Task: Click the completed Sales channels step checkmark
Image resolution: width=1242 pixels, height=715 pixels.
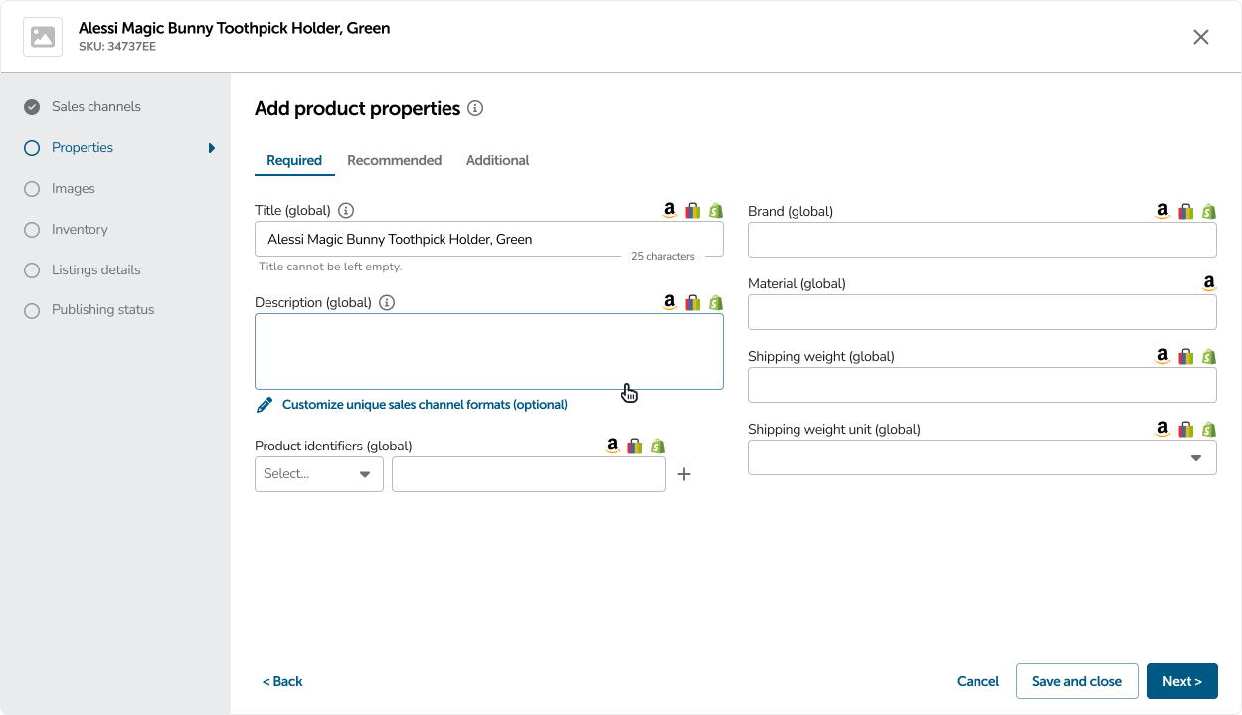Action: pyautogui.click(x=32, y=107)
